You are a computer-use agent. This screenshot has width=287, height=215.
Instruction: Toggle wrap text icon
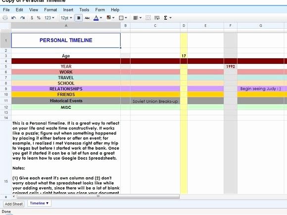point(157,18)
